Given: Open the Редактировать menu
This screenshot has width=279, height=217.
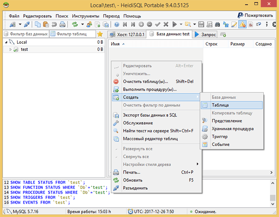Looking at the screenshot, I should point(37,16).
